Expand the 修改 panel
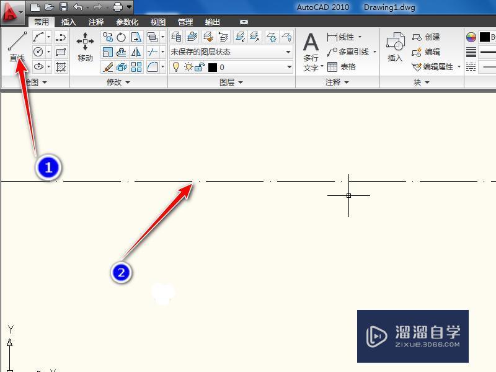This screenshot has width=496, height=372. click(x=118, y=82)
